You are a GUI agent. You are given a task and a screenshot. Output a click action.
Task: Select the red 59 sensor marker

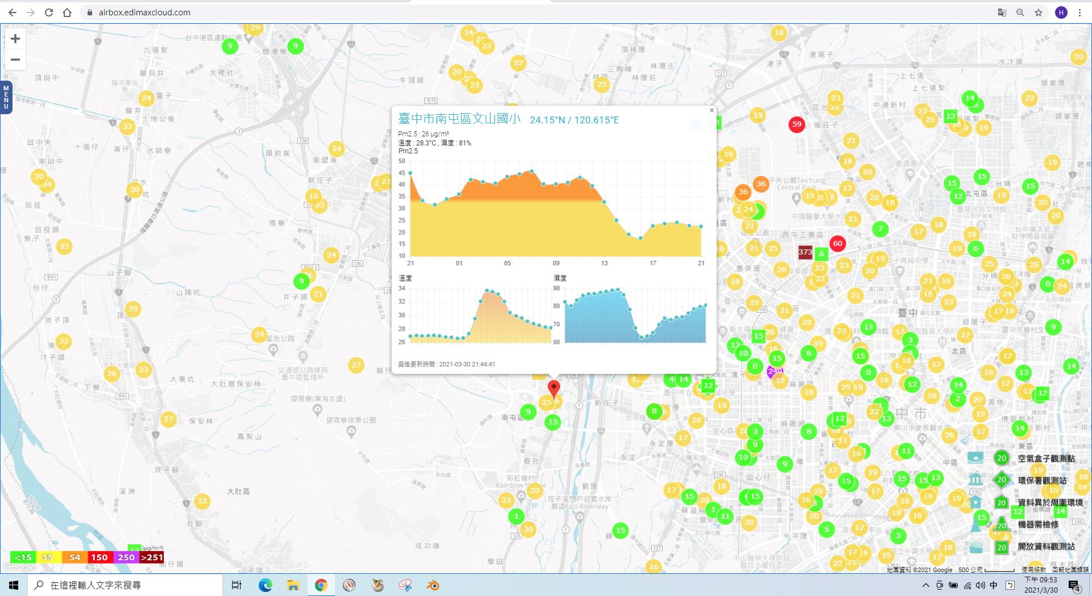797,124
